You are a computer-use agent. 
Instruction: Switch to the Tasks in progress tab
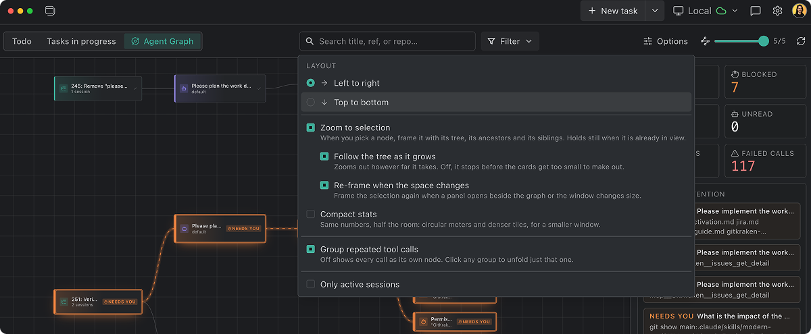coord(81,41)
